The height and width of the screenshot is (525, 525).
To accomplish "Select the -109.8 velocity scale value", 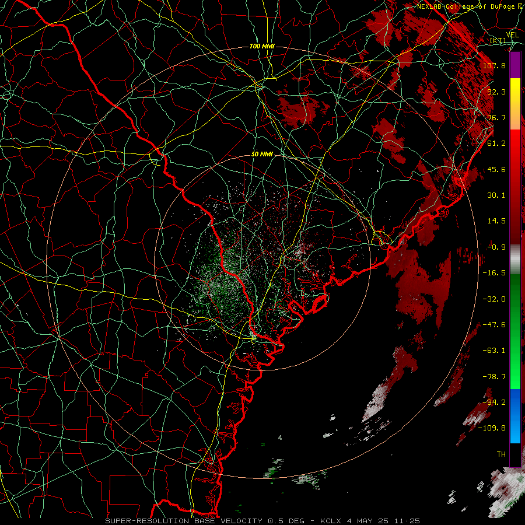I will pyautogui.click(x=492, y=428).
